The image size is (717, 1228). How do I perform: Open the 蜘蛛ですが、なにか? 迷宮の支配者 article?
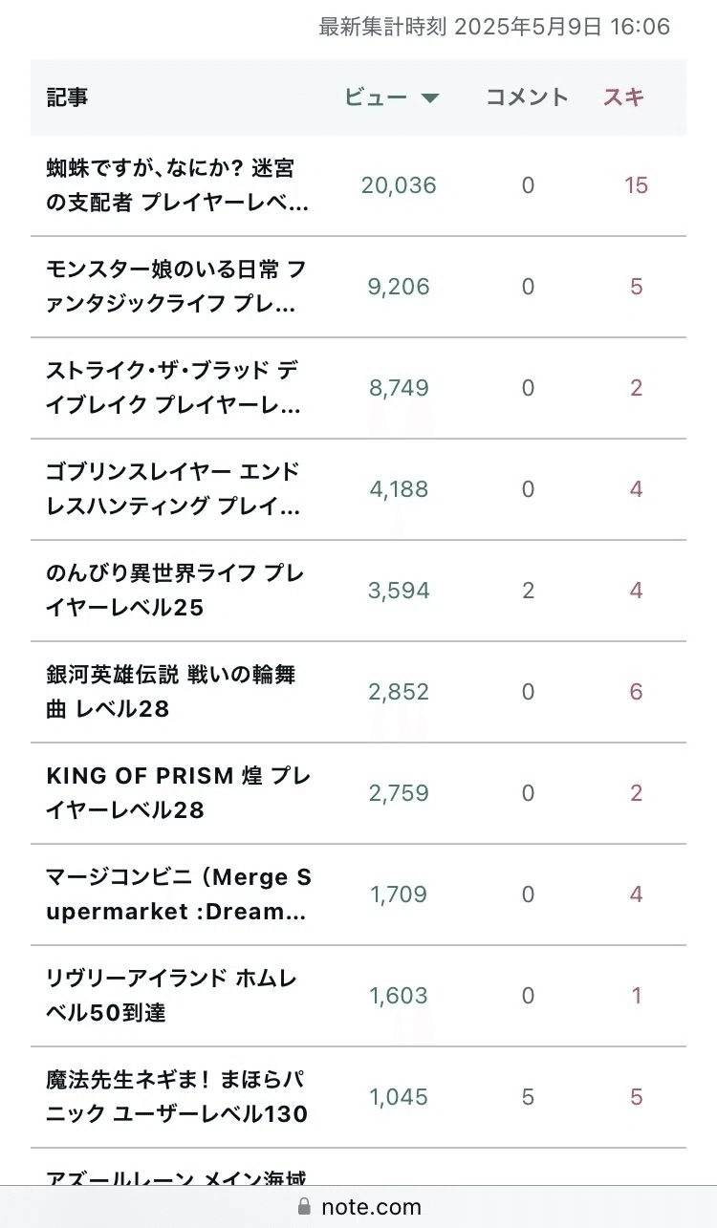[178, 185]
